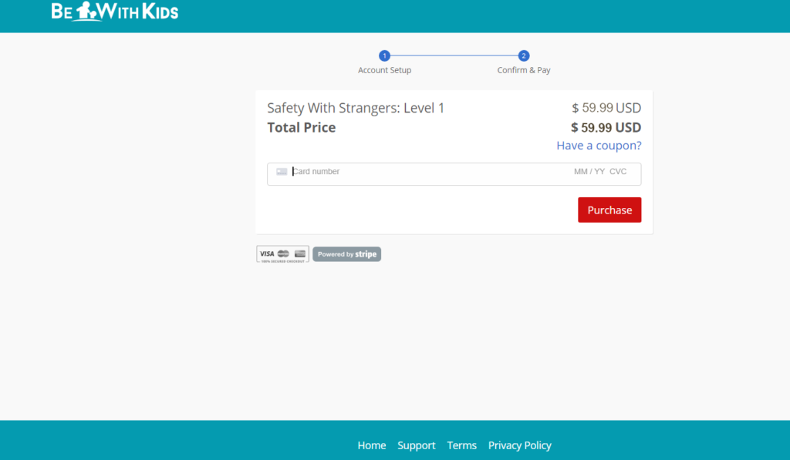Click the Visa secured checkout badge
Image resolution: width=790 pixels, height=460 pixels.
[282, 254]
